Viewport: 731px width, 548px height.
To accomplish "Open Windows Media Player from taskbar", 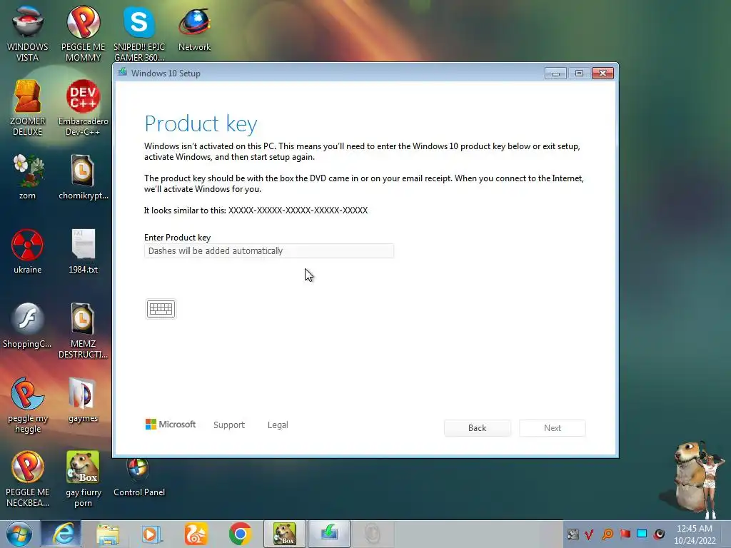I will [151, 534].
